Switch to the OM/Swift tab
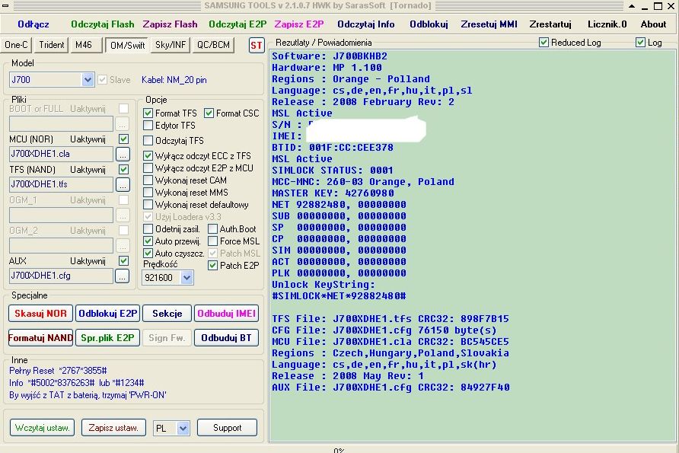The image size is (679, 453). coord(127,45)
